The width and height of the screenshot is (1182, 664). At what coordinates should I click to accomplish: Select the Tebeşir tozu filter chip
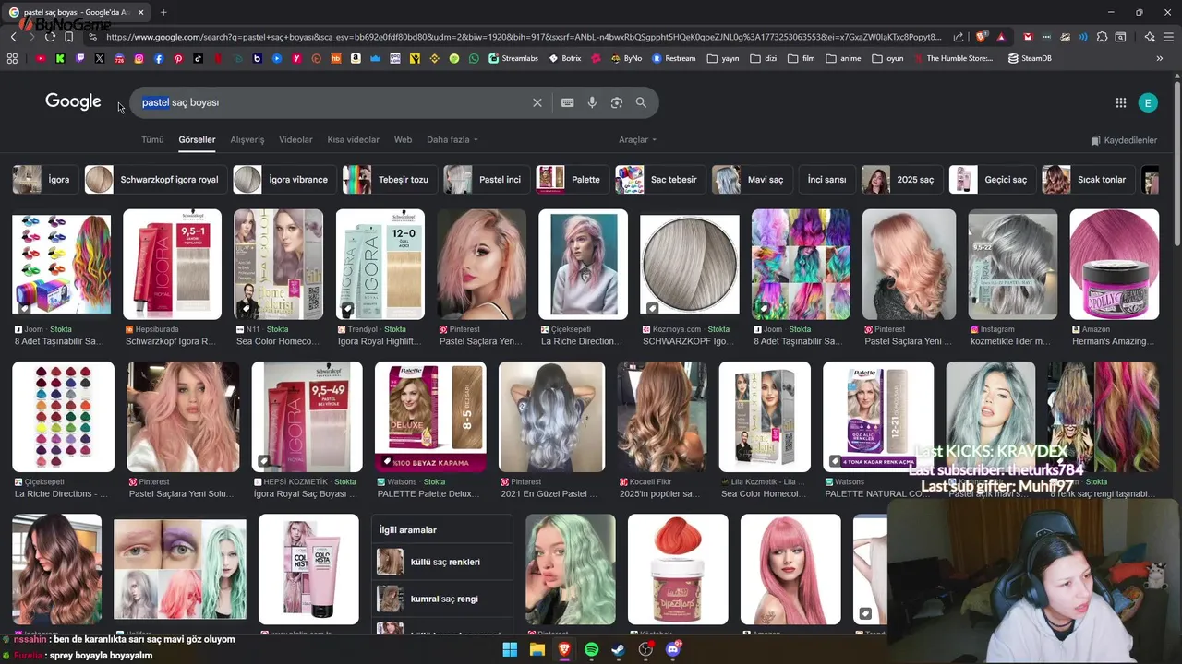tap(389, 180)
